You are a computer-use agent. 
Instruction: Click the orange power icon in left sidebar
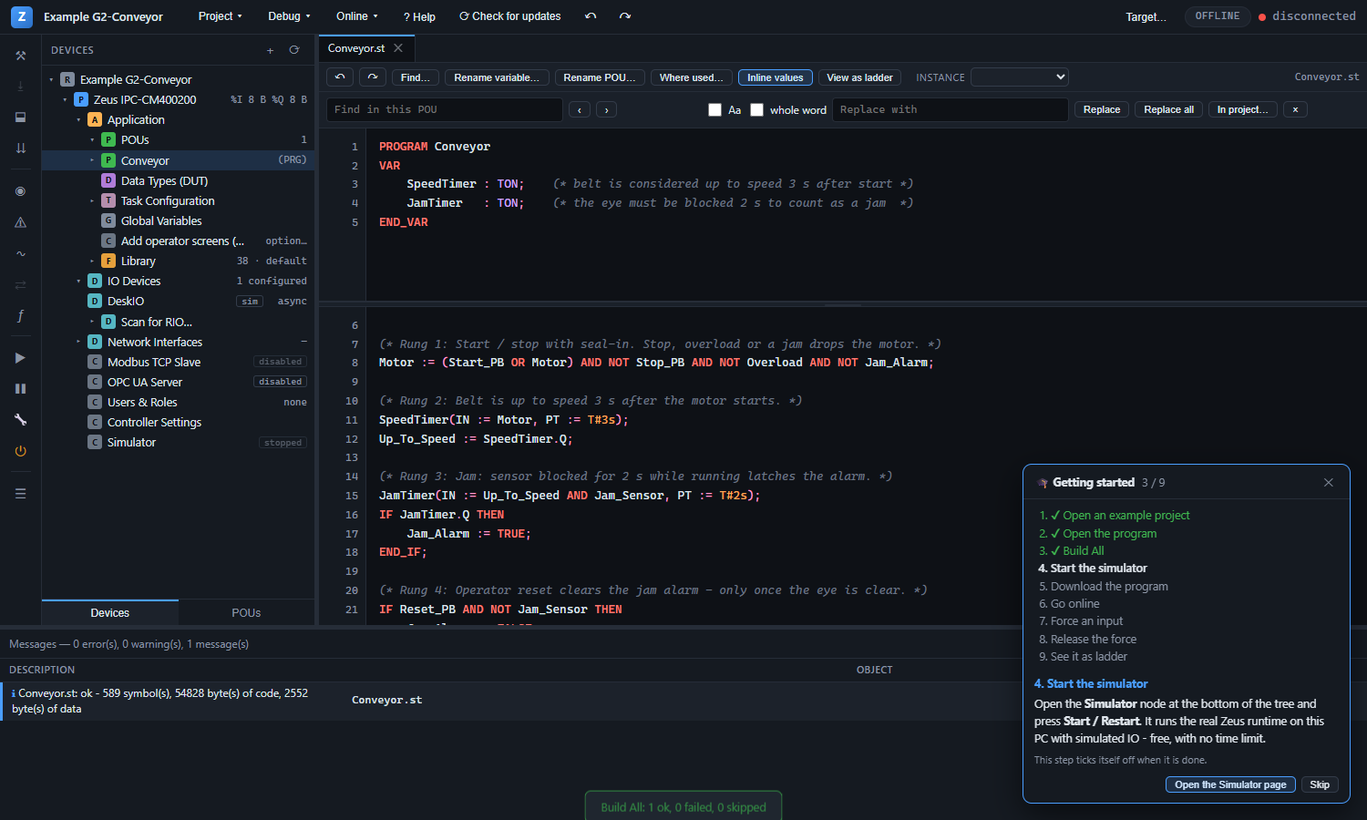(x=20, y=451)
